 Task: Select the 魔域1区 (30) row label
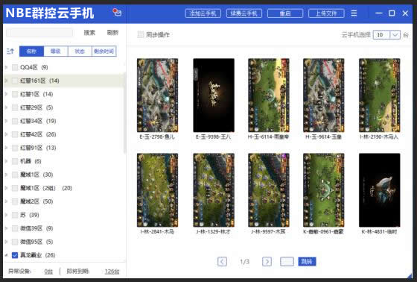click(x=36, y=175)
